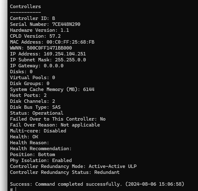198x191 pixels.
Task: Click the Status Operational text
Action: 37,113
